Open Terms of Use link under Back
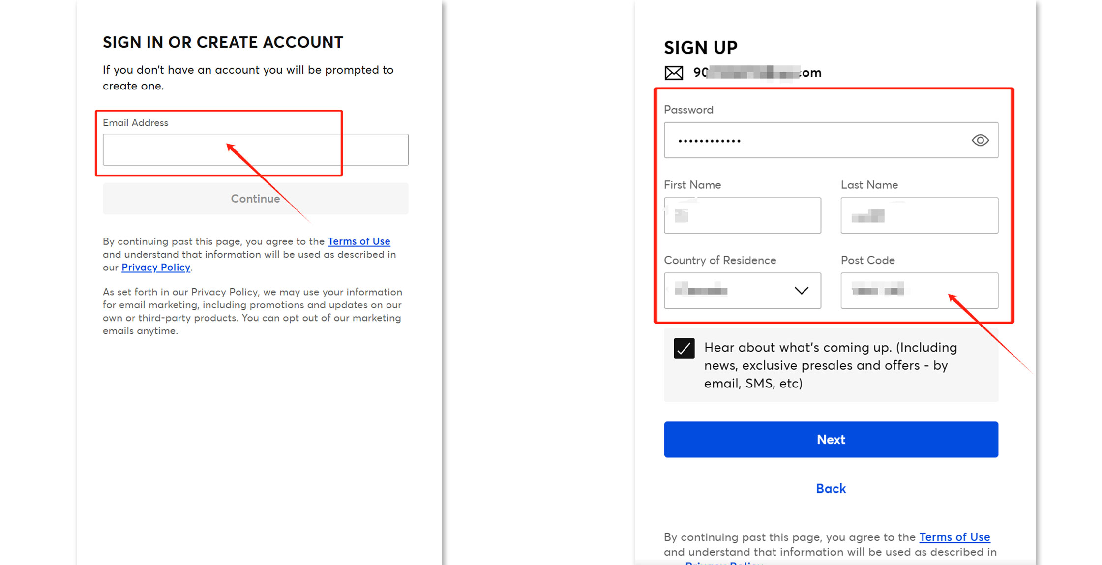This screenshot has height=565, width=1102. point(954,537)
